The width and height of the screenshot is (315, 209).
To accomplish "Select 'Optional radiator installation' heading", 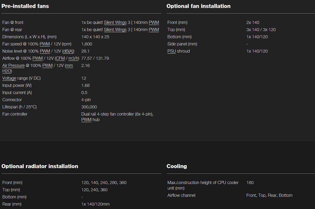I will 40,166.
